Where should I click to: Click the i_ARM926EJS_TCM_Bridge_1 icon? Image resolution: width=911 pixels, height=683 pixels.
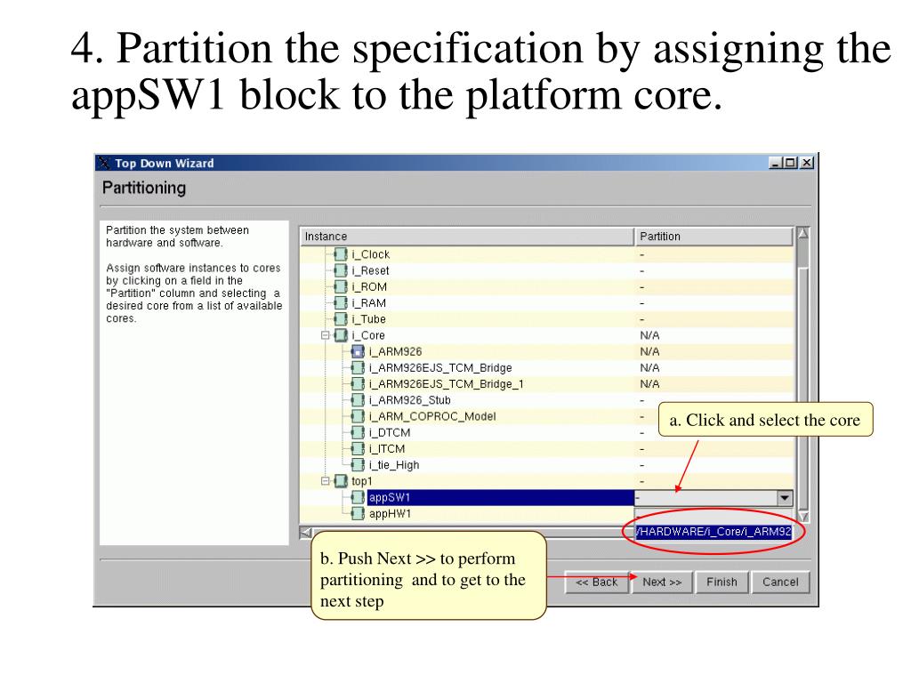click(x=359, y=384)
